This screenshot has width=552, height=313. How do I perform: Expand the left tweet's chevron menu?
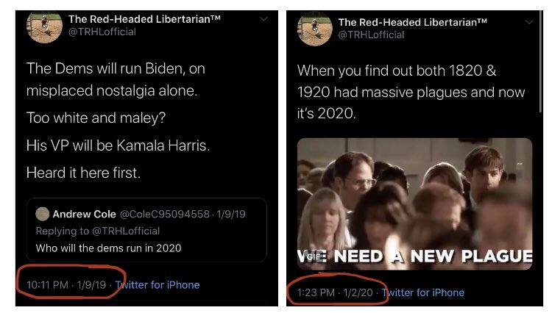[263, 19]
